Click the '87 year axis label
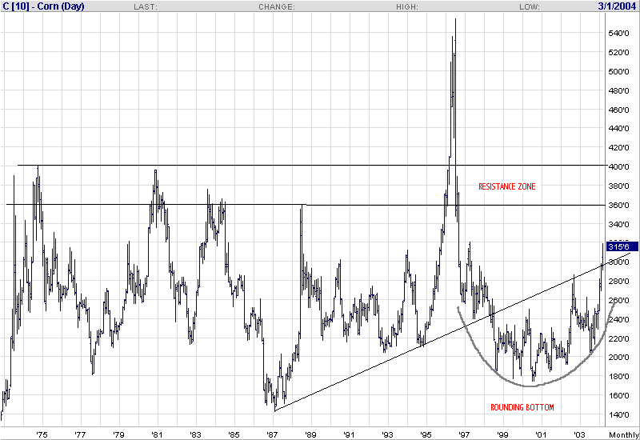 pos(272,434)
